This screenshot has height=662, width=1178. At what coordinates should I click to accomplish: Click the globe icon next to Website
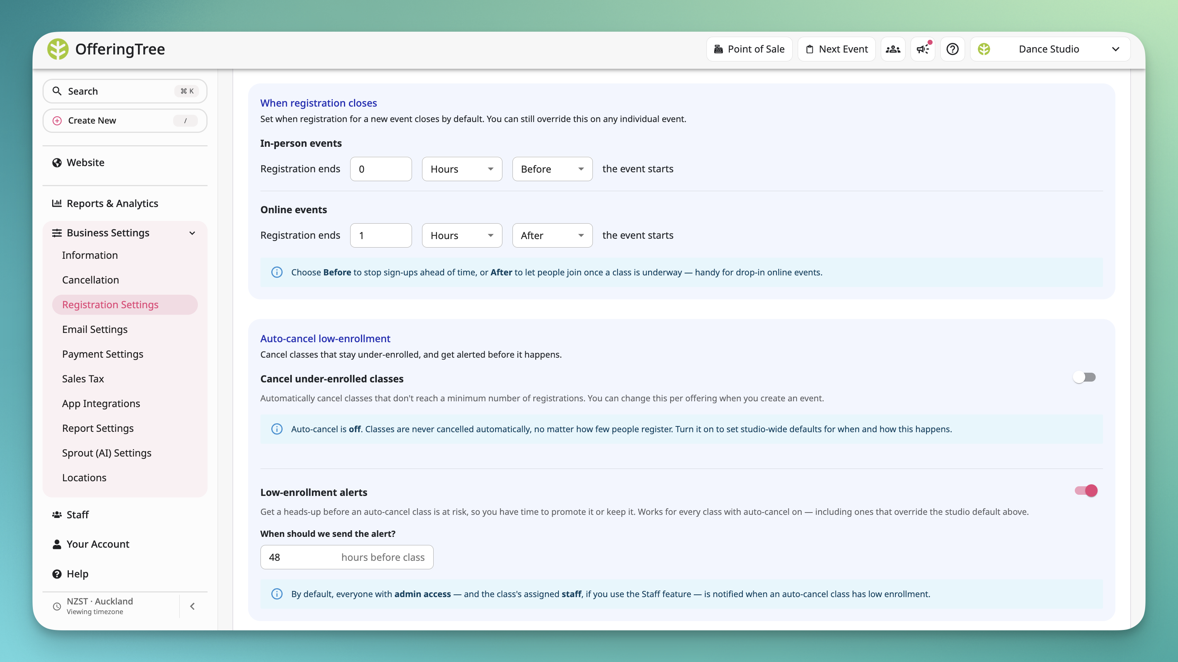tap(57, 163)
